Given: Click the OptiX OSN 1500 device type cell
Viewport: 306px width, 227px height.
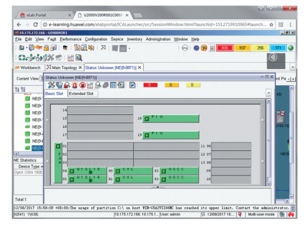Looking at the screenshot, I should coord(28,172).
